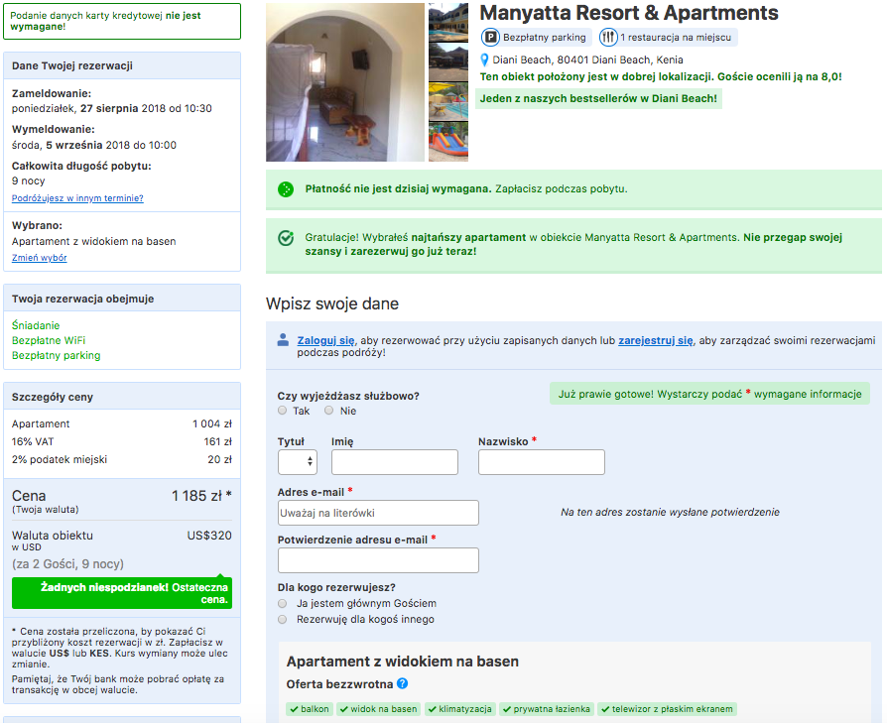Click the Apartament z widokiem na basen heading

(402, 662)
